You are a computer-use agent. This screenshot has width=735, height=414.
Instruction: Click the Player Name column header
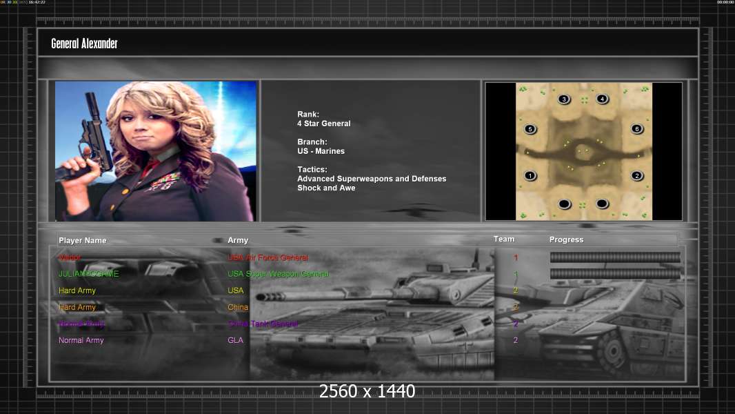coord(83,240)
